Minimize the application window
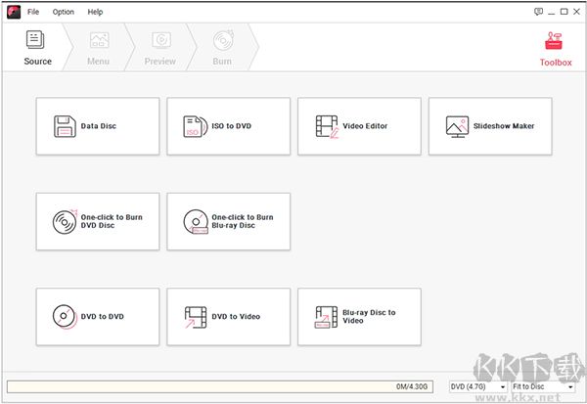Viewport: 587px width, 404px height. coord(551,12)
